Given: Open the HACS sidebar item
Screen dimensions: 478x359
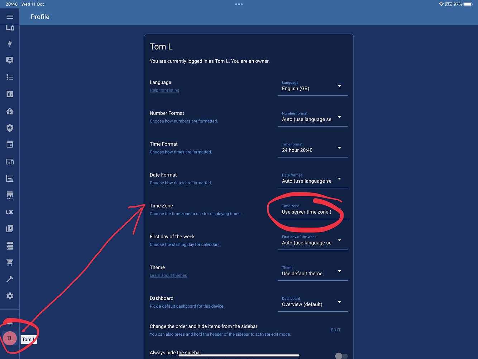Looking at the screenshot, I should tap(10, 195).
